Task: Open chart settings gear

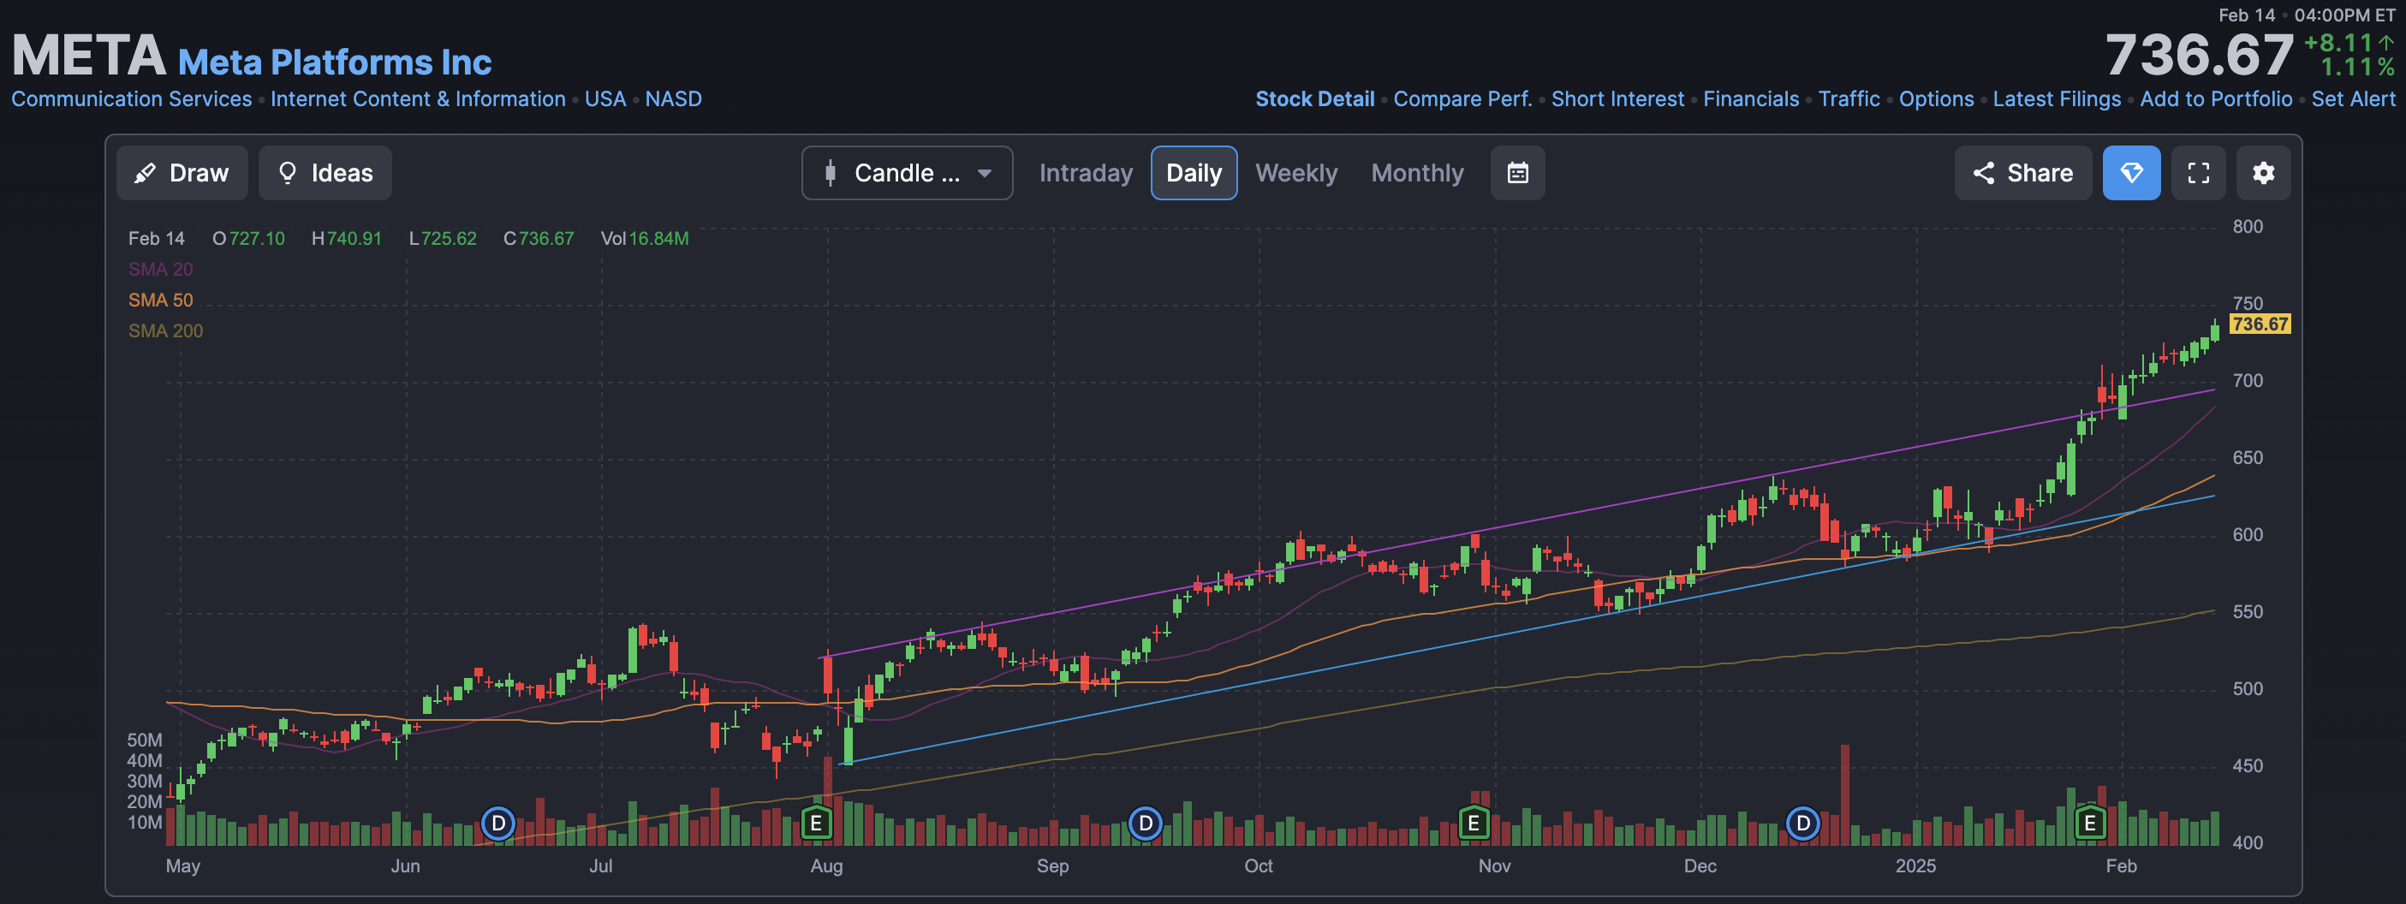Action: pyautogui.click(x=2263, y=173)
